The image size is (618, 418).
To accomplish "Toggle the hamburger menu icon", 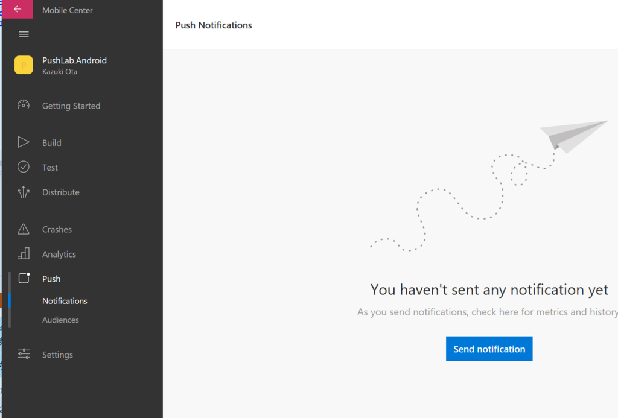I will coord(24,34).
